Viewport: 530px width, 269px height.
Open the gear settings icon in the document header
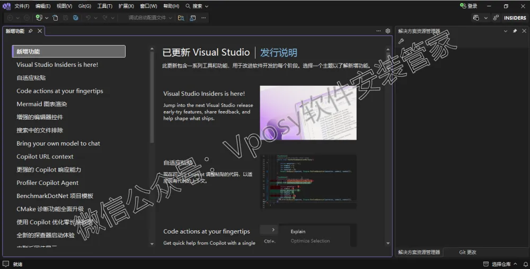click(x=388, y=31)
